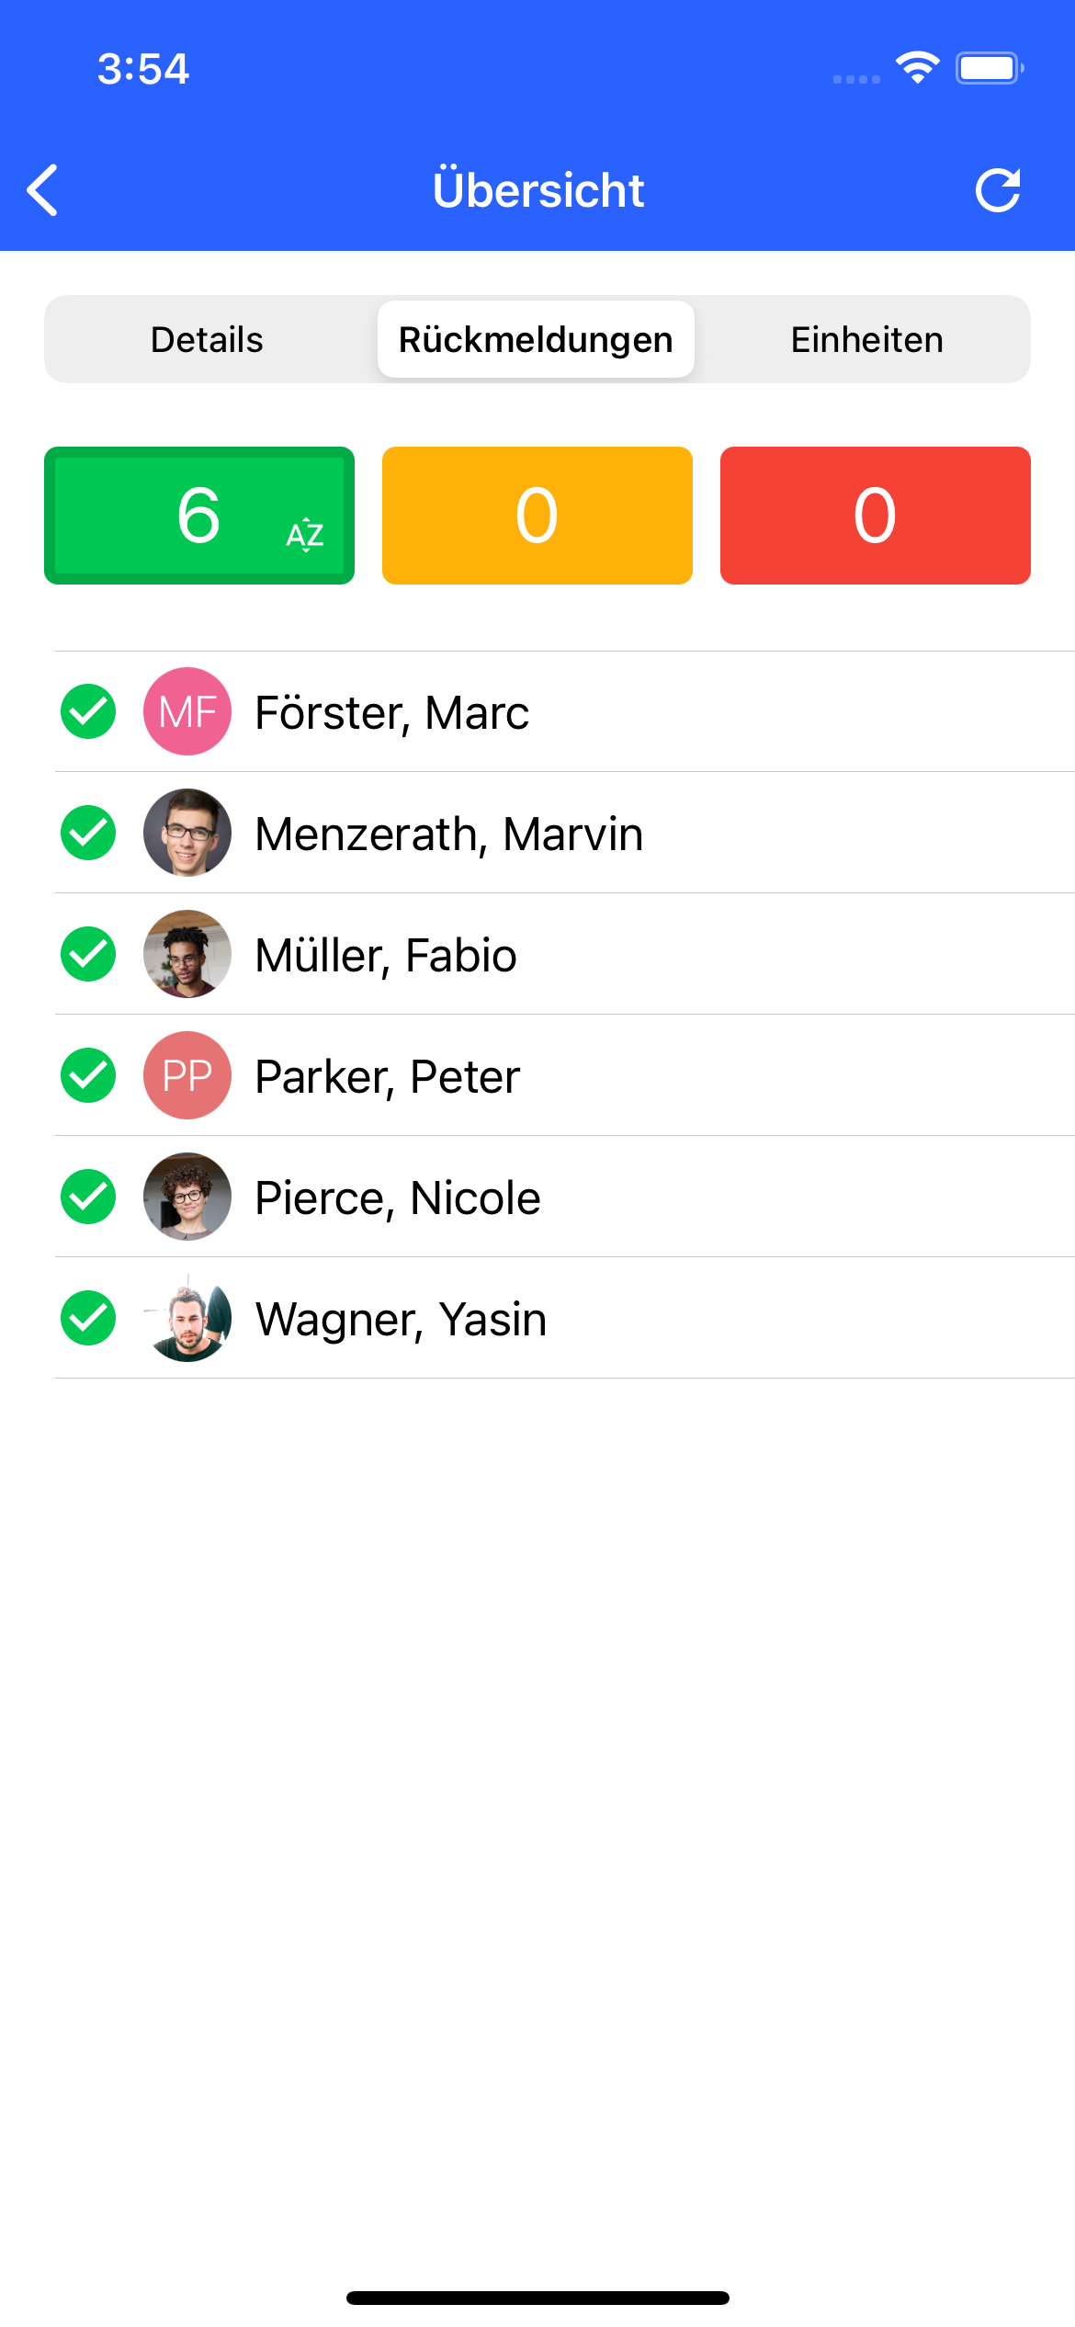Screen dimensions: 1075x2327
Task: Switch to the Einheiten tab
Action: click(x=866, y=339)
